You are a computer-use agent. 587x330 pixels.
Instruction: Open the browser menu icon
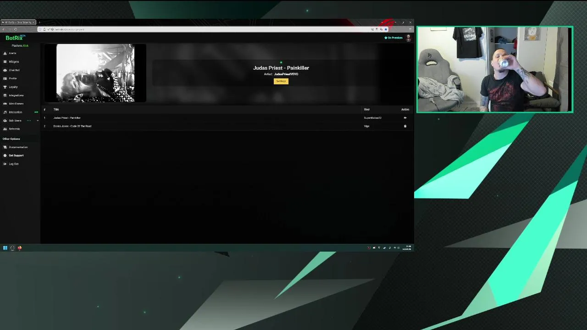[x=410, y=29]
